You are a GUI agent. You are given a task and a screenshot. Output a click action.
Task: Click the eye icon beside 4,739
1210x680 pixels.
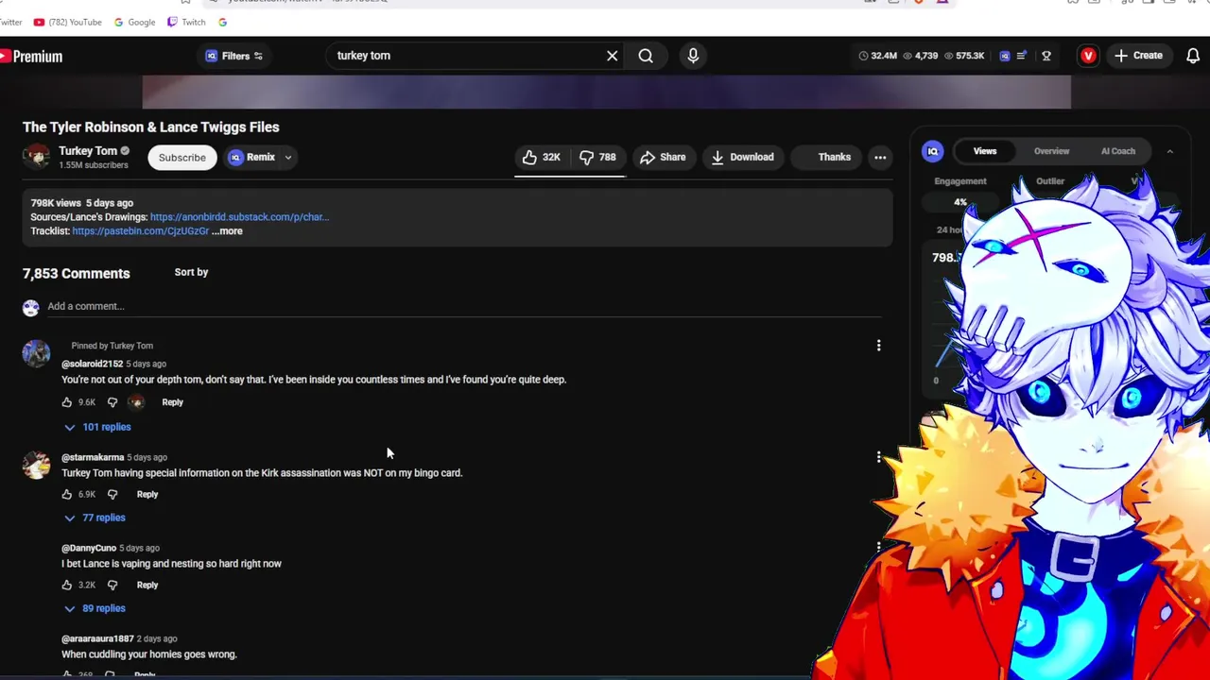pos(907,56)
